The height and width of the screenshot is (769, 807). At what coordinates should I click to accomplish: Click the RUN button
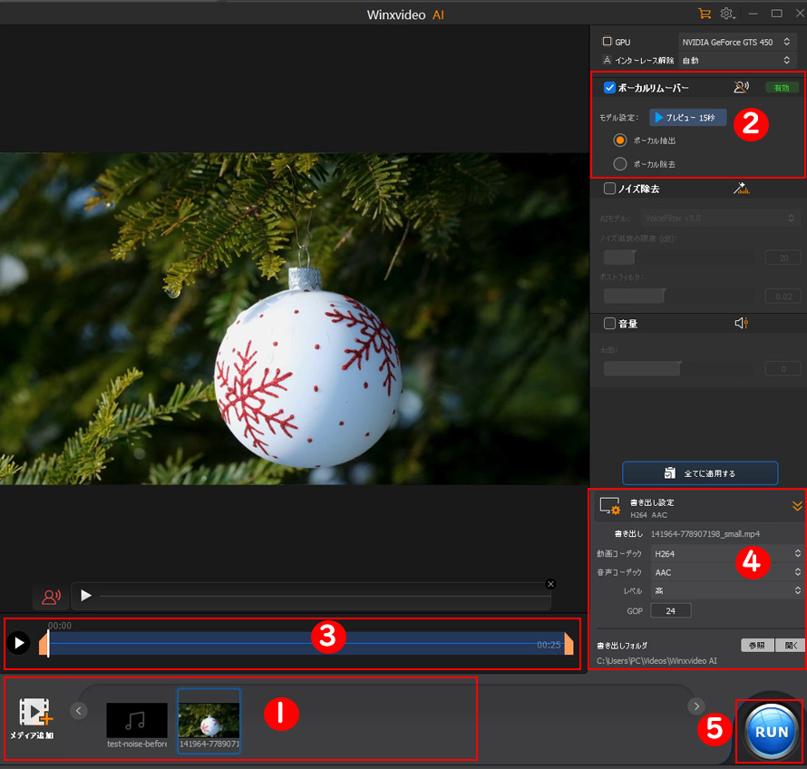click(x=770, y=731)
